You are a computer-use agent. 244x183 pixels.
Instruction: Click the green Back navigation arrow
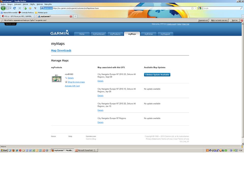[x=3, y=8]
